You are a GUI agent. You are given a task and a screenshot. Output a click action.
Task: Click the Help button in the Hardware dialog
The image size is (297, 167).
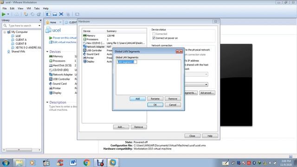tap(210, 136)
